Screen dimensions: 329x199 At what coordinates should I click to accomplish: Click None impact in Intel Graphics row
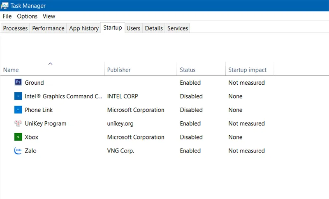point(235,96)
